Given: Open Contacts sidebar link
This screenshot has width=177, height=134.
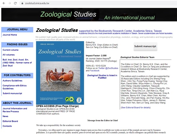Looking at the screenshot, I should coord(7,126).
